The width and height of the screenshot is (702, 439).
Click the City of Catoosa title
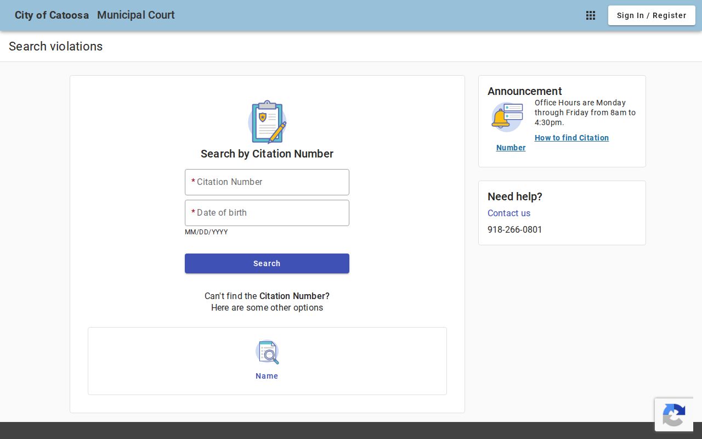52,15
